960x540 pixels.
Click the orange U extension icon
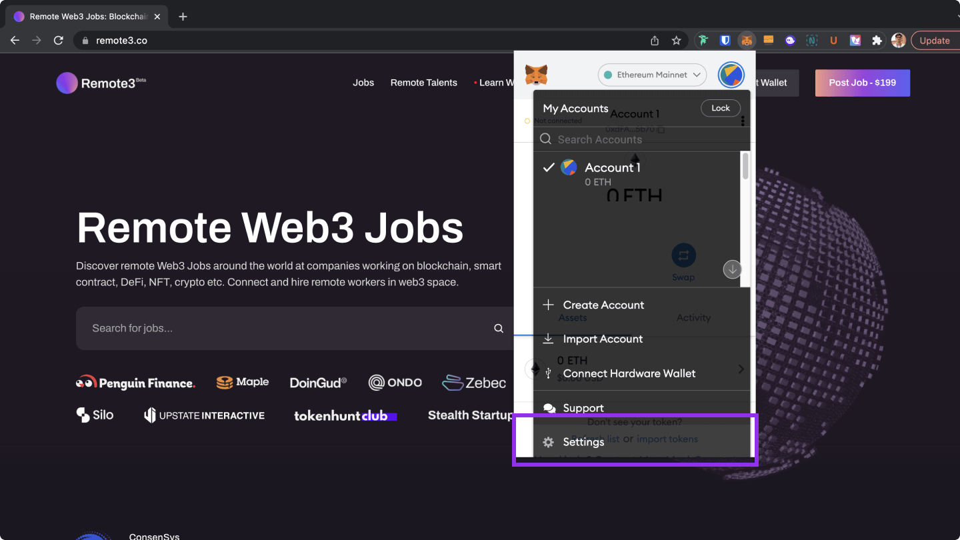(x=833, y=41)
